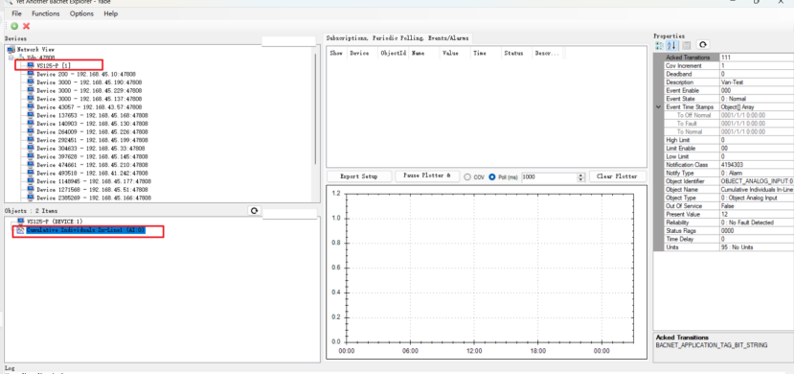Open the File menu
Screen dimensions: 795x374
point(16,13)
